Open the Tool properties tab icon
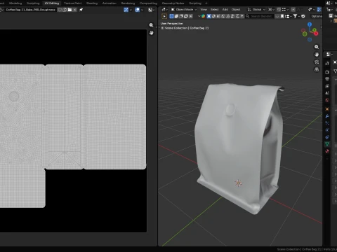This screenshot has width=337, height=252. tap(327, 63)
